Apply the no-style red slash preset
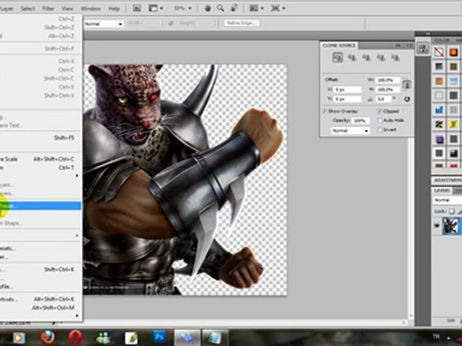Screen dimensions: 462x346 [439, 52]
